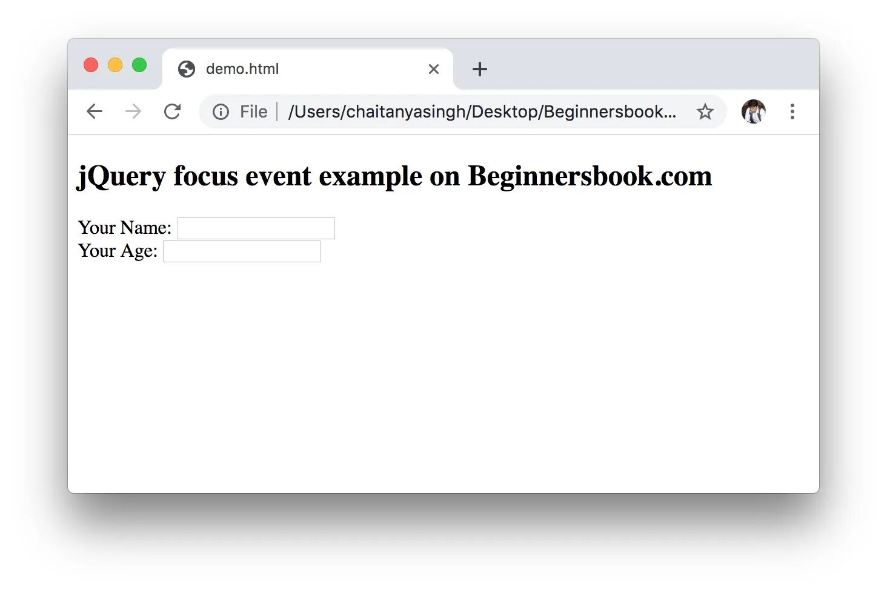Viewport: 887px width, 590px height.
Task: Open the user profile avatar
Action: click(x=753, y=111)
